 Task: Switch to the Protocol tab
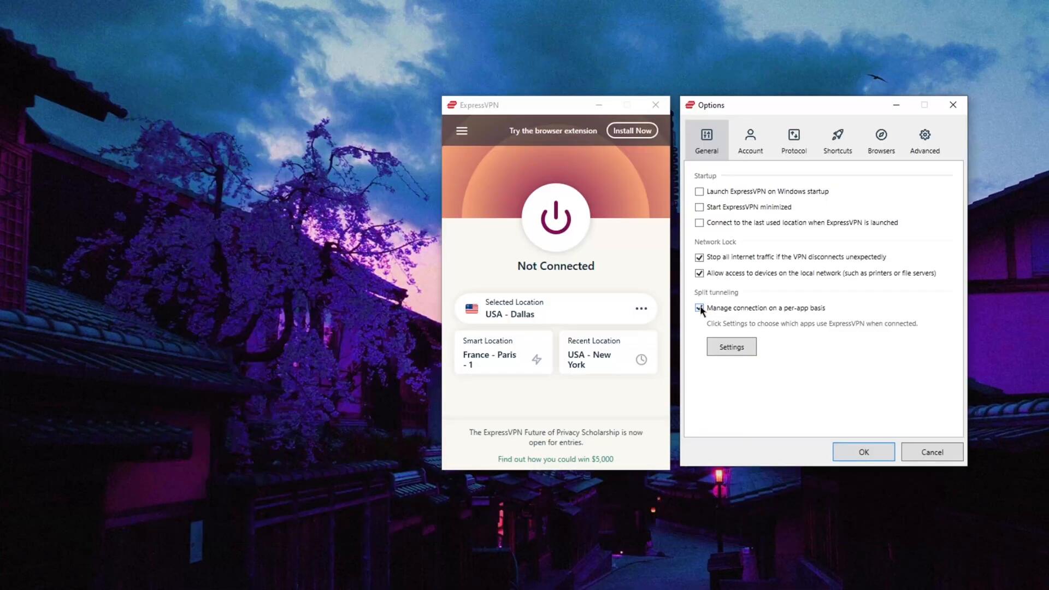[x=794, y=140]
